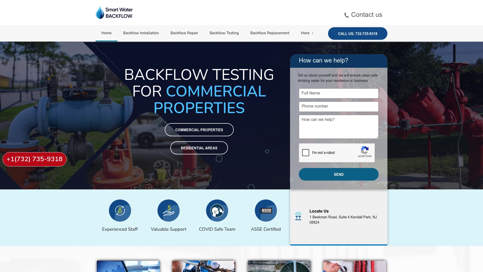Open the thumbnail with the round green tank

coord(279,266)
